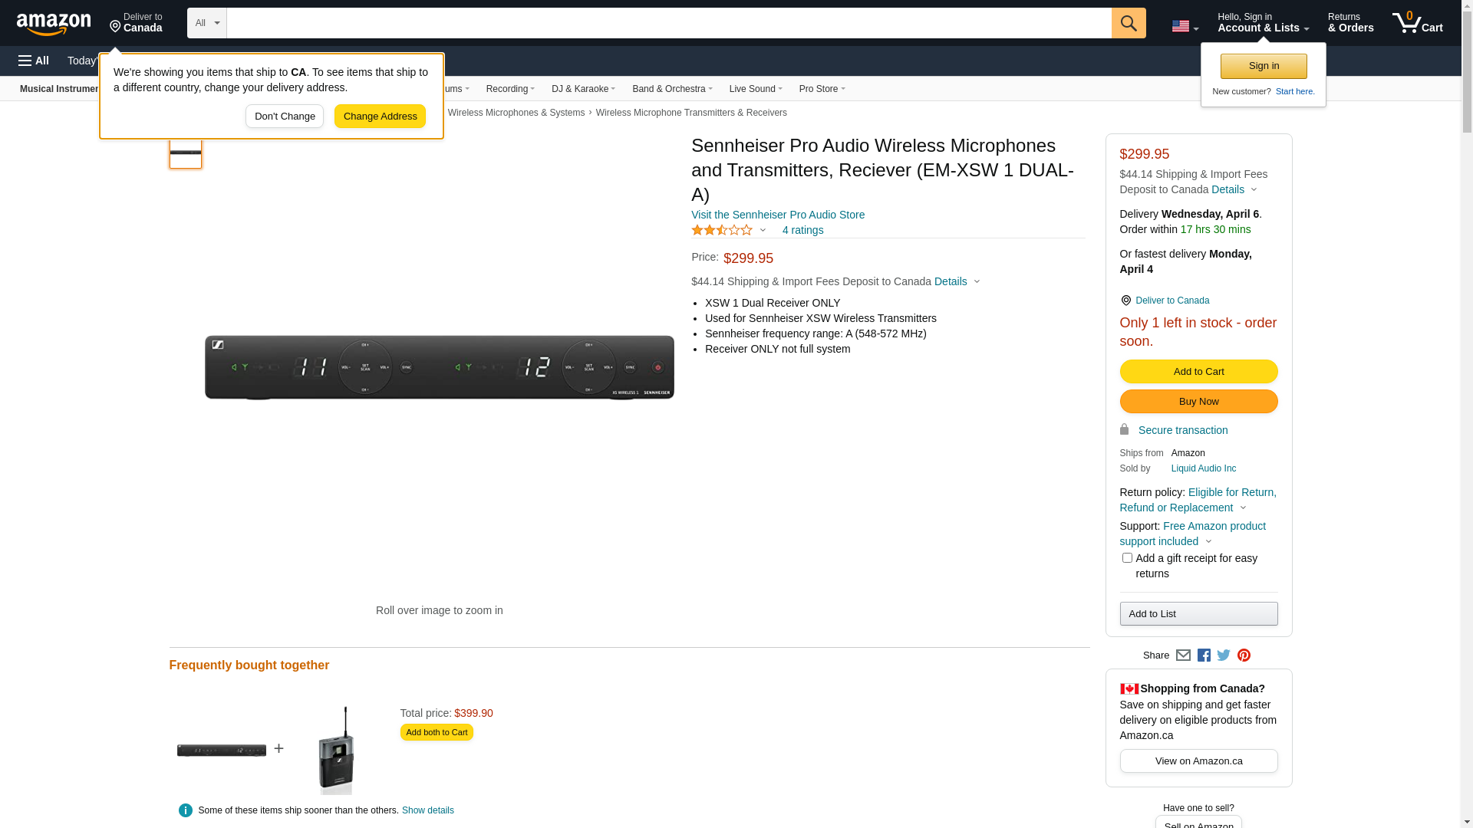Open the cart icon
The image size is (1473, 828).
click(1417, 23)
